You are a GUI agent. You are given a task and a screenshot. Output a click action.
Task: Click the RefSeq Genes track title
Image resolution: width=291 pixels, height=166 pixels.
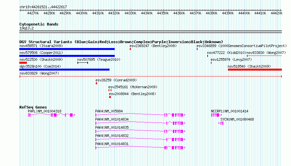[33, 107]
